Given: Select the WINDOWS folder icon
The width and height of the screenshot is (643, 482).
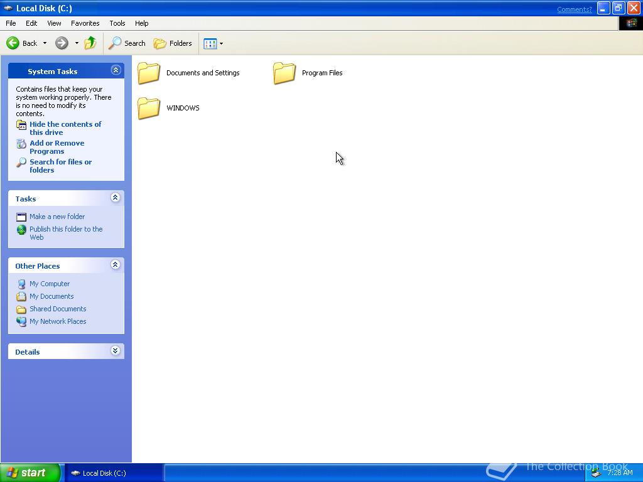Looking at the screenshot, I should coord(148,108).
